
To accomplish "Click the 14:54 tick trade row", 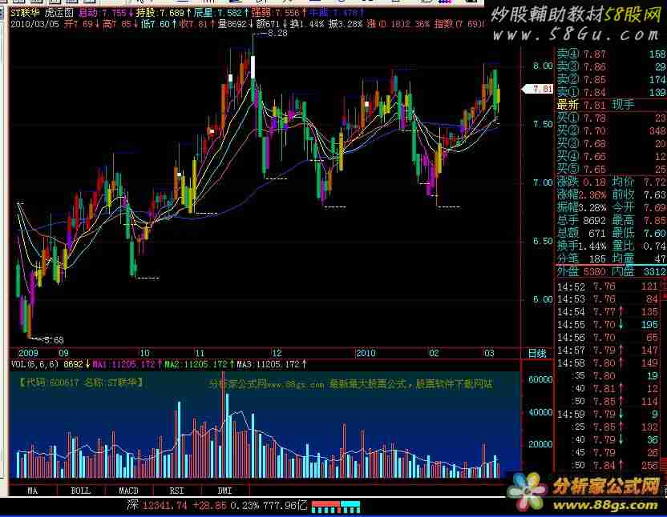I will pyautogui.click(x=608, y=312).
